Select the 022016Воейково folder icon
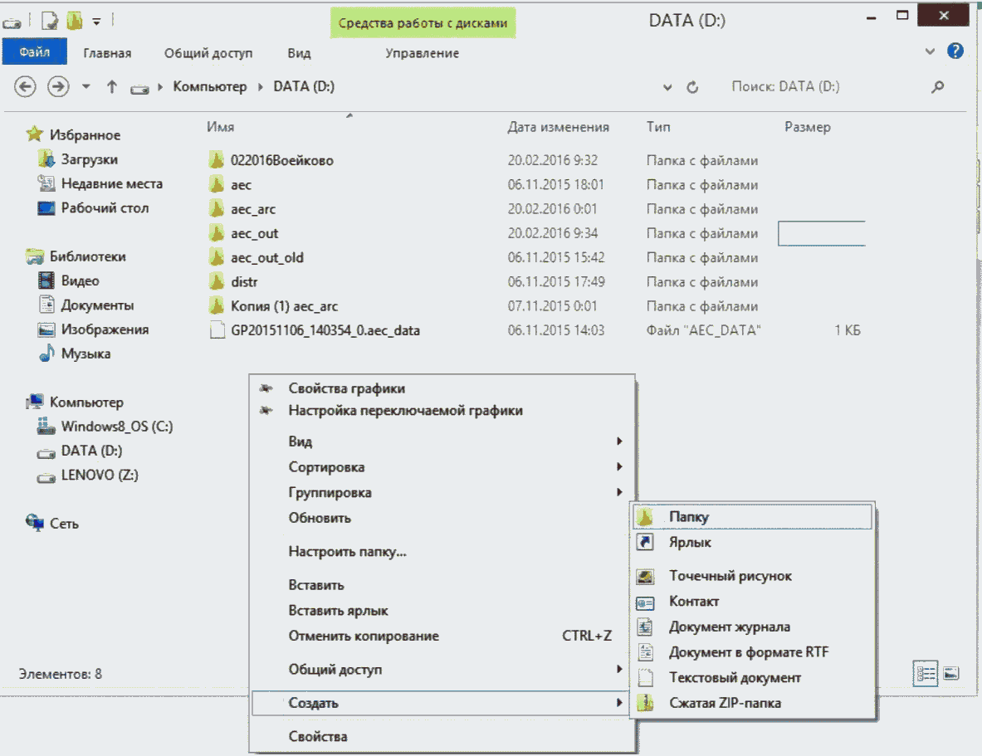Image resolution: width=982 pixels, height=756 pixels. (216, 159)
